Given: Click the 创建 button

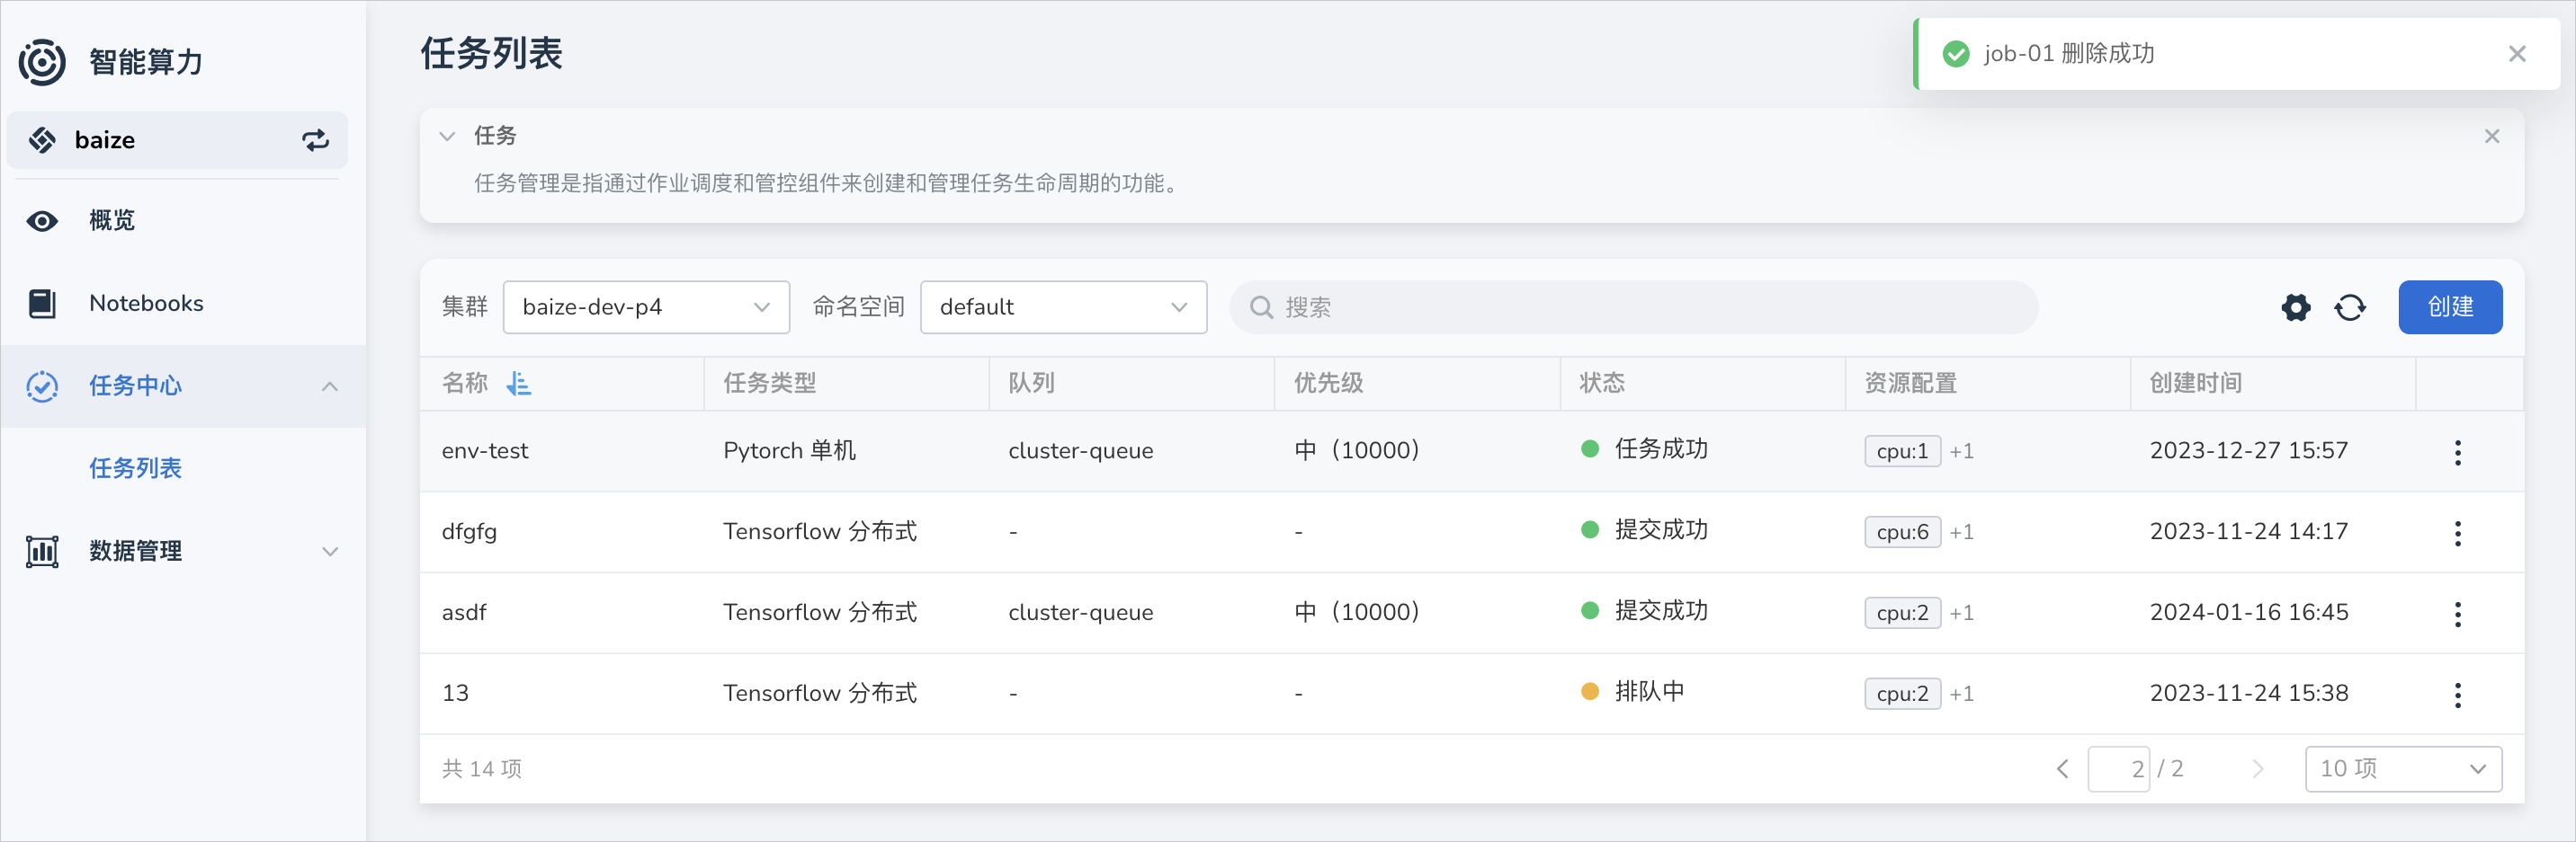Looking at the screenshot, I should click(x=2450, y=307).
